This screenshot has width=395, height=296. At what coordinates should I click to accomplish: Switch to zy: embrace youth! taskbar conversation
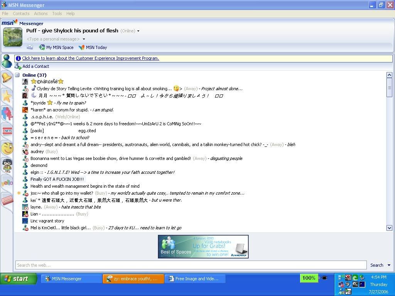click(133, 279)
